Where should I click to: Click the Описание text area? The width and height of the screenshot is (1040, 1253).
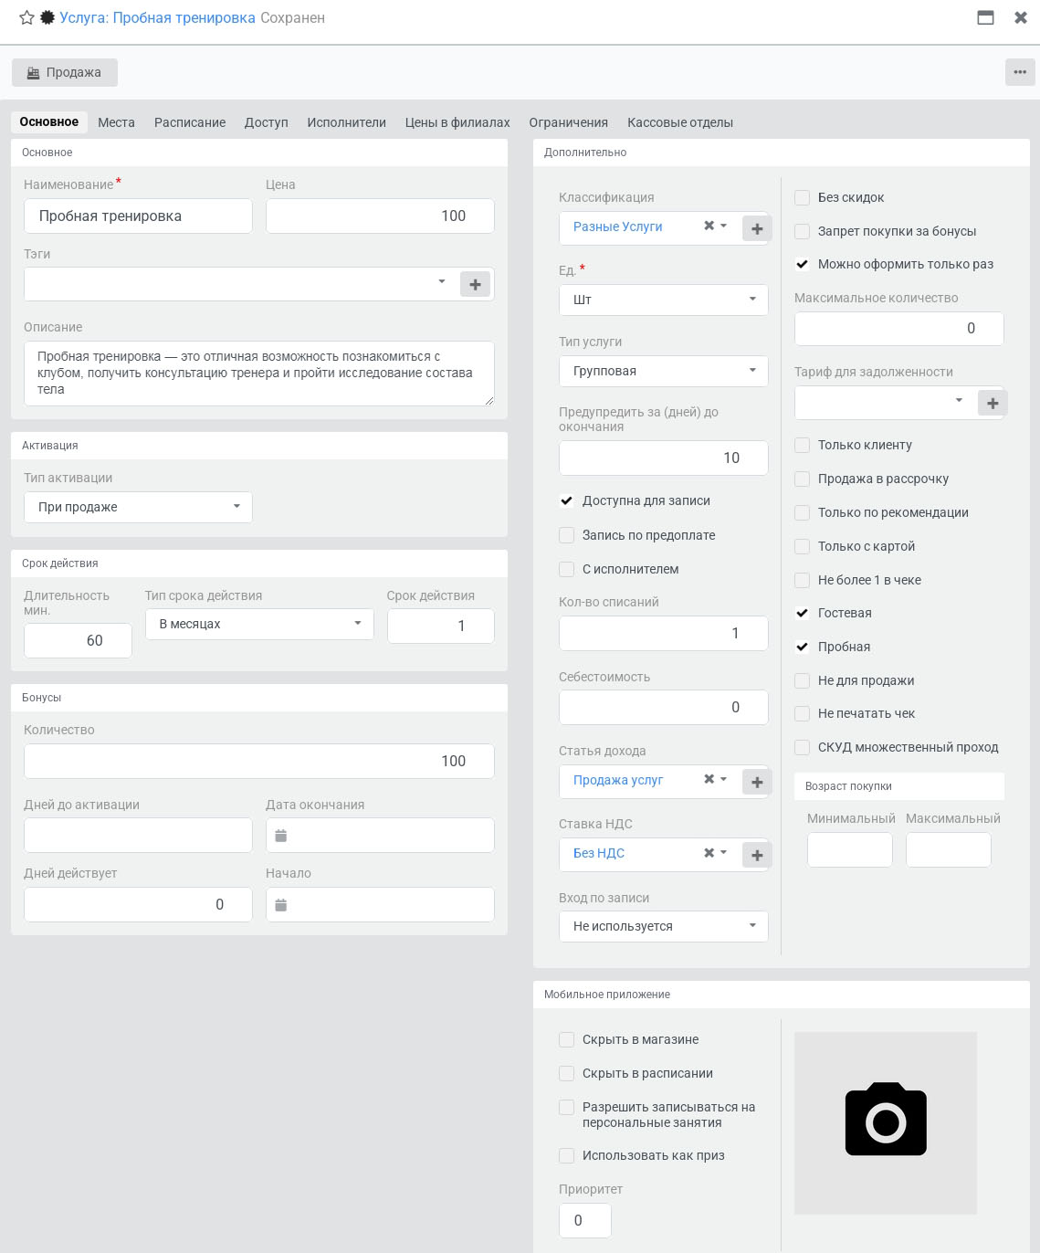point(259,374)
